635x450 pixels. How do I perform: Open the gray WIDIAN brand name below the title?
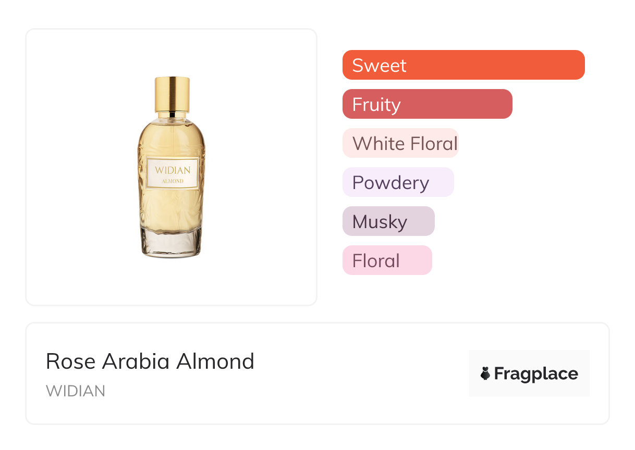coord(76,391)
